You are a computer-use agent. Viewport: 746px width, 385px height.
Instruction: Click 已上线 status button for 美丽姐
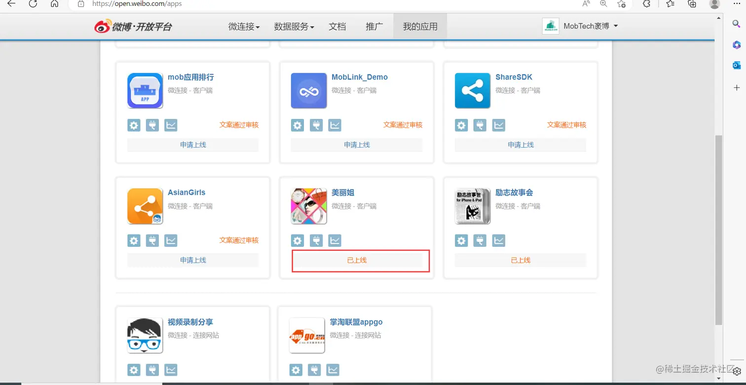pyautogui.click(x=357, y=260)
